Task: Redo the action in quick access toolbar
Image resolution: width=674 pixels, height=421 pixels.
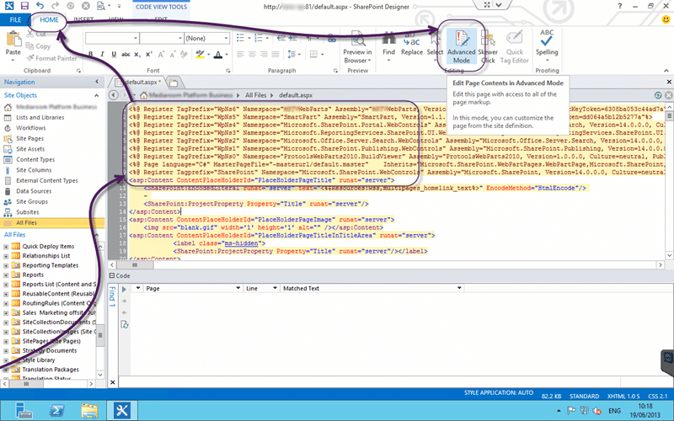Action: pyautogui.click(x=55, y=6)
